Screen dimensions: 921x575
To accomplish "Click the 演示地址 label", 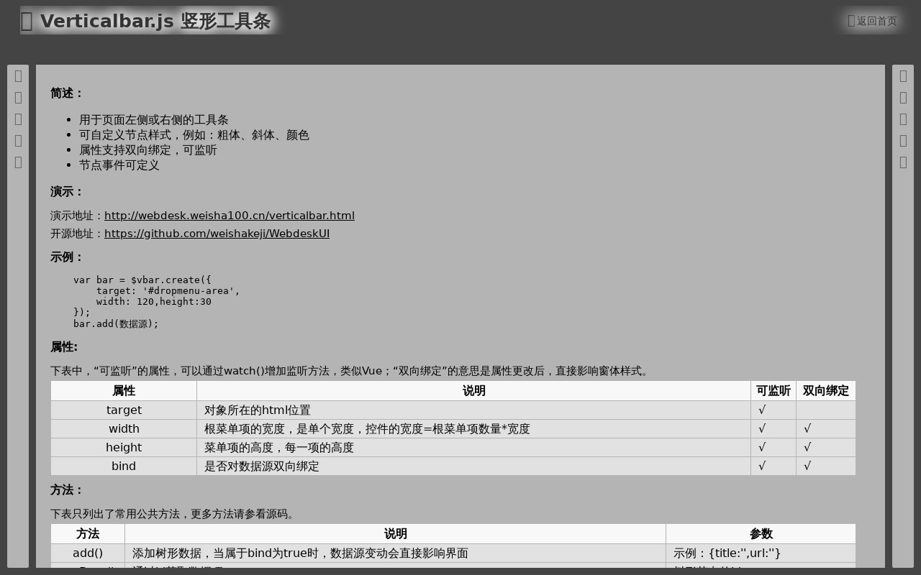I will [77, 216].
